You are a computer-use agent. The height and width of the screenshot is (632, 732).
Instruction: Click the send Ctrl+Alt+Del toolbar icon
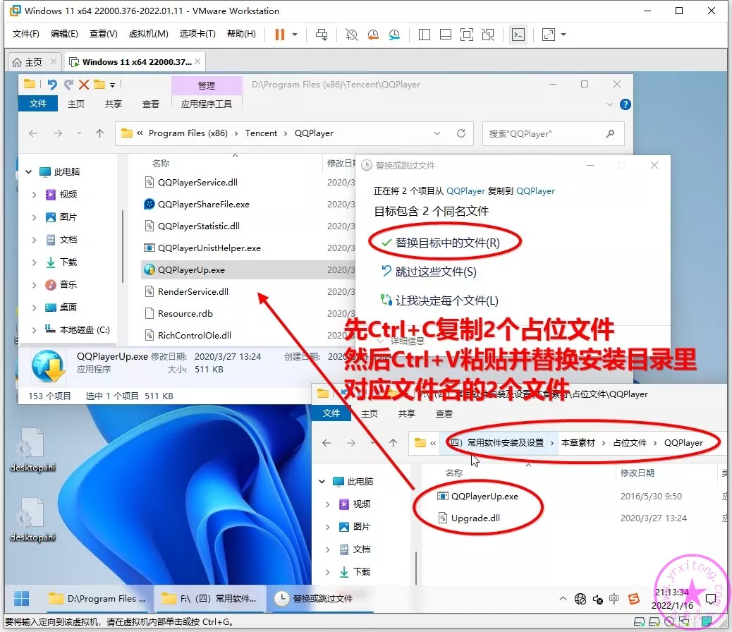[x=322, y=35]
